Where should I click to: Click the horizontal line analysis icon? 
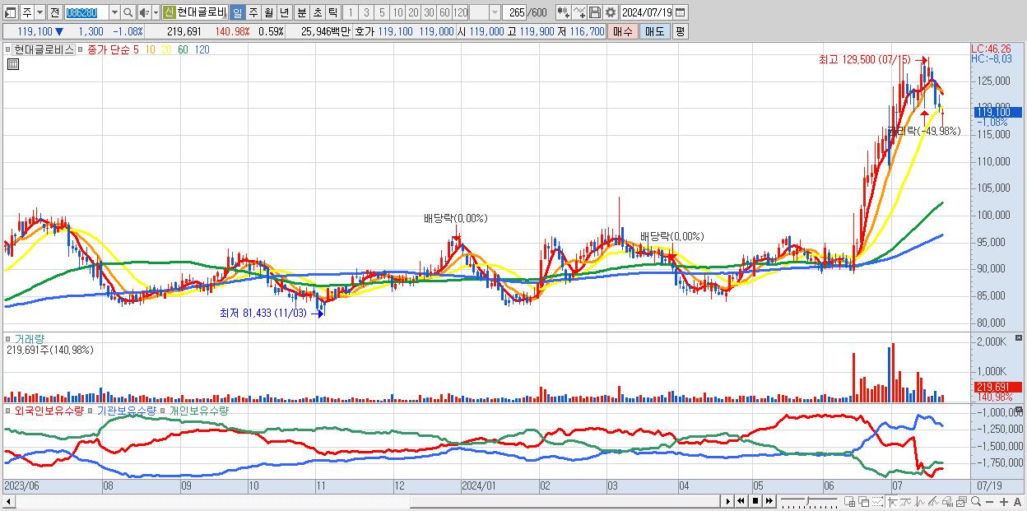tap(907, 501)
